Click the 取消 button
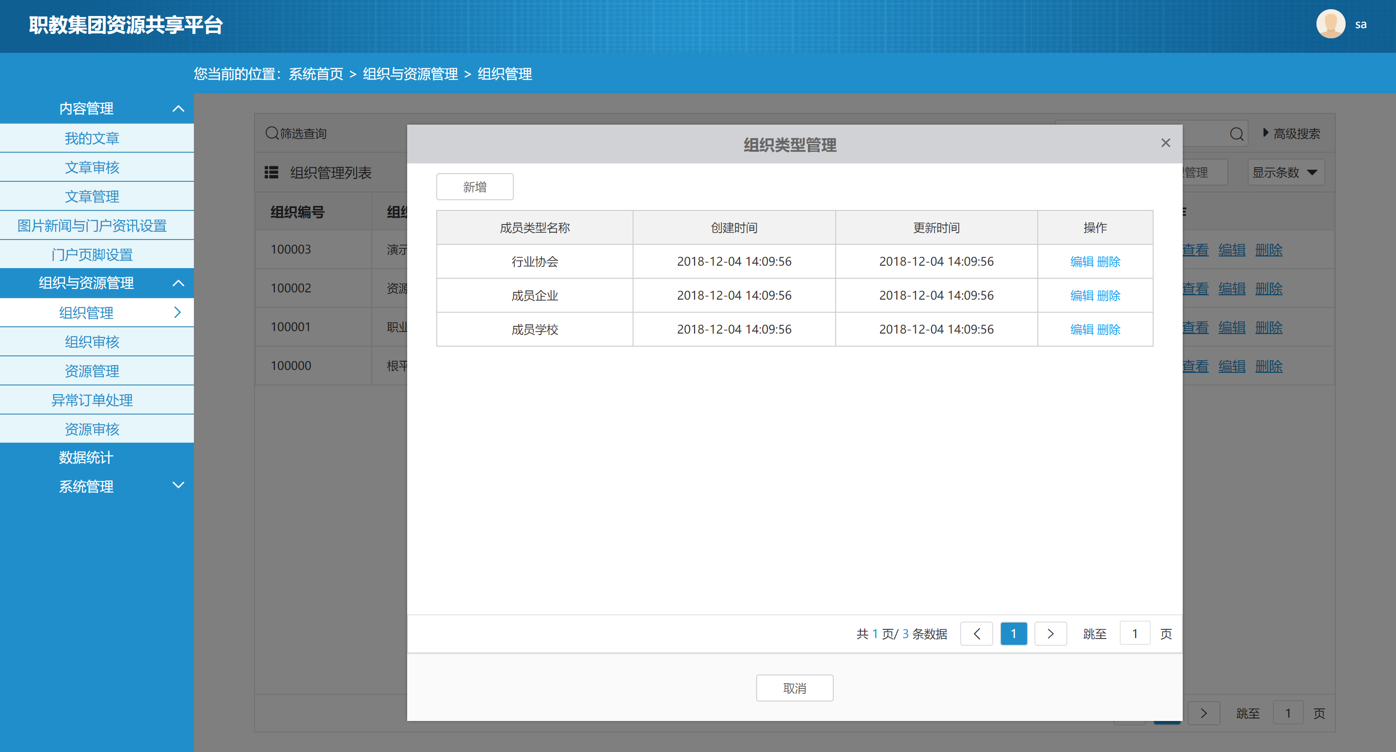 coord(794,688)
